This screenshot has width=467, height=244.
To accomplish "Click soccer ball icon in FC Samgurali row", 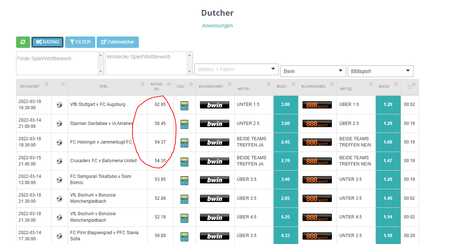I will [x=59, y=180].
